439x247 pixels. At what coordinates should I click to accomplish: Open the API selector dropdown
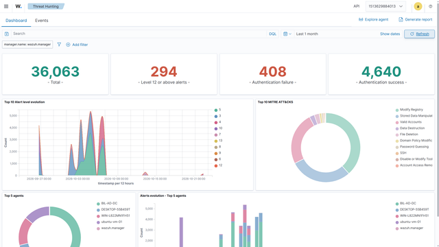coord(385,6)
